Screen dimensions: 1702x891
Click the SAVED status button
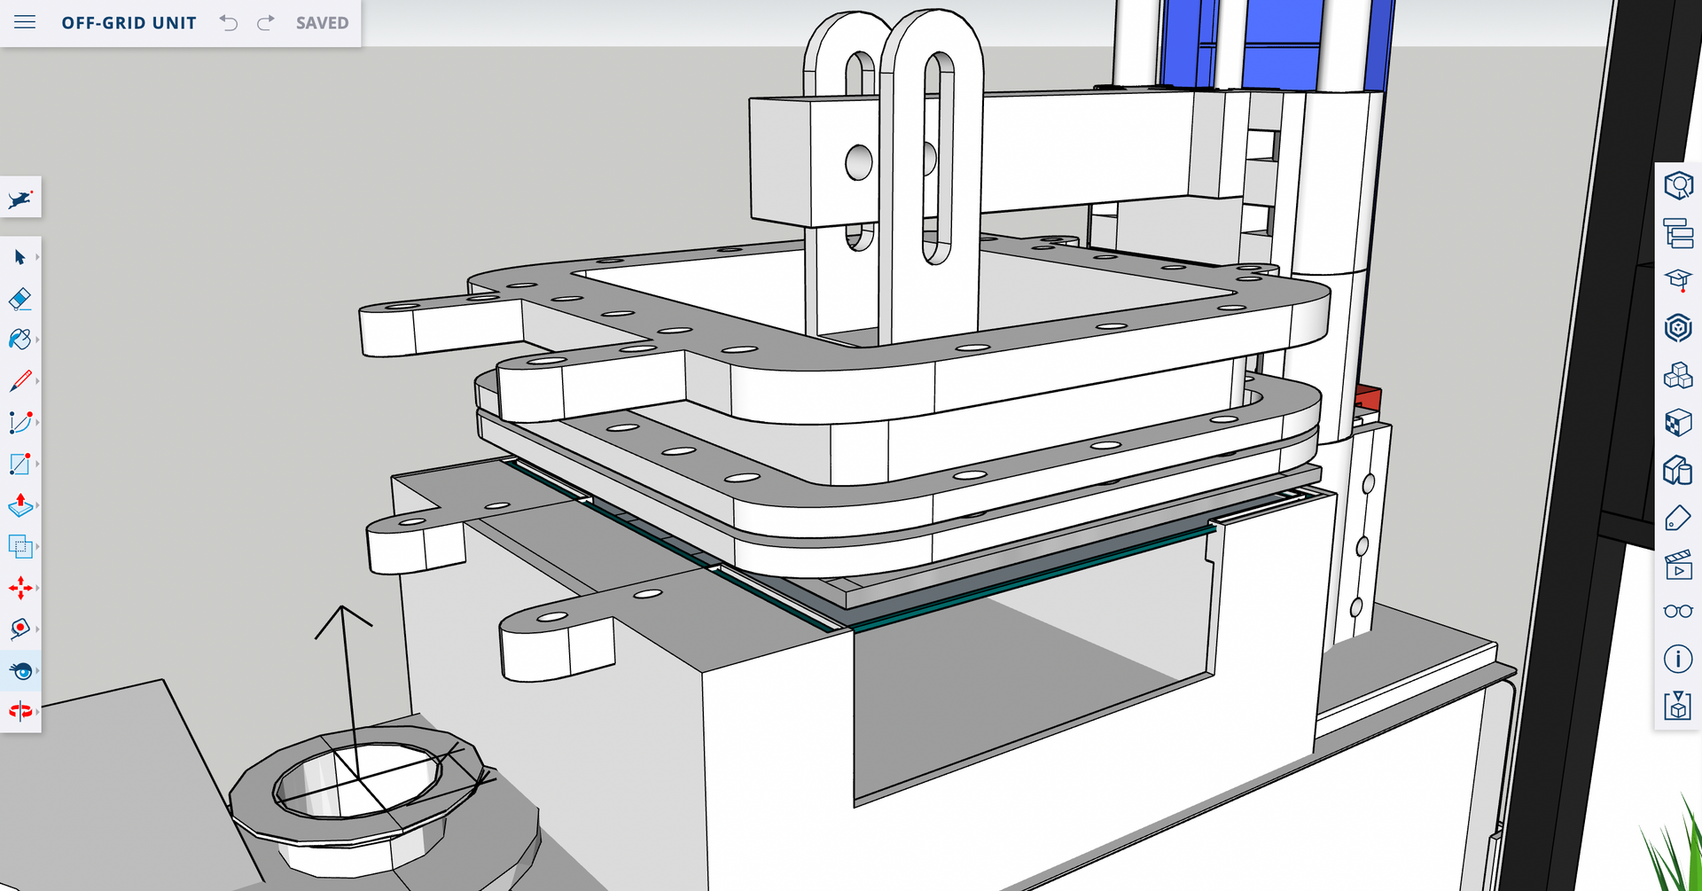pyautogui.click(x=323, y=23)
